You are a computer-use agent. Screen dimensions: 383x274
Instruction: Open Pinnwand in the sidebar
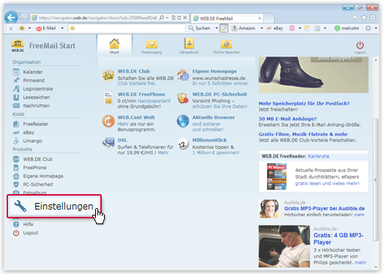point(34,80)
